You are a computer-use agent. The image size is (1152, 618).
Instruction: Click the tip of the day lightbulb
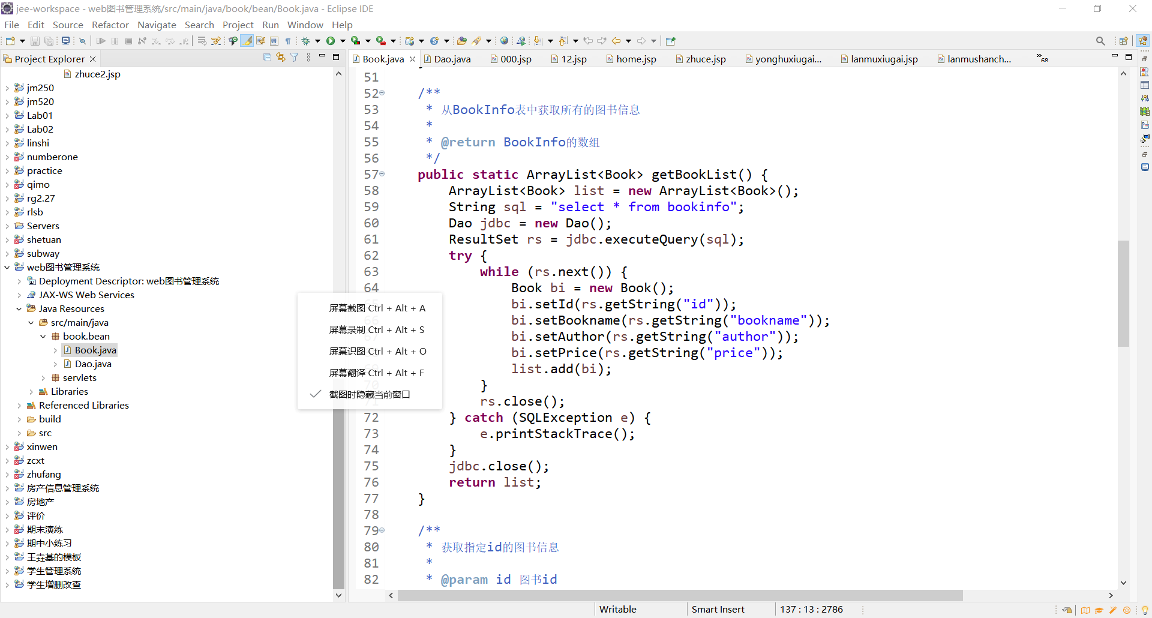click(1145, 610)
